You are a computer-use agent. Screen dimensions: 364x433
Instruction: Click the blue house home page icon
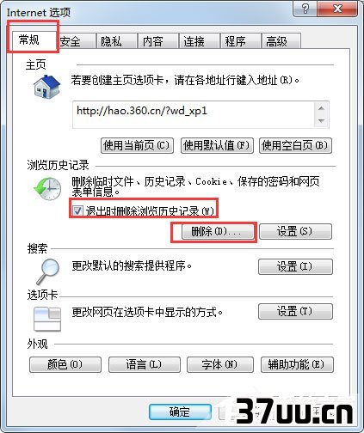click(46, 87)
